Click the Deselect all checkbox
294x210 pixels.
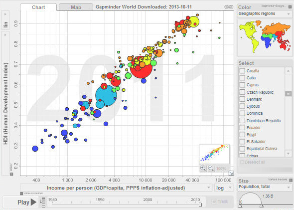click(242, 162)
